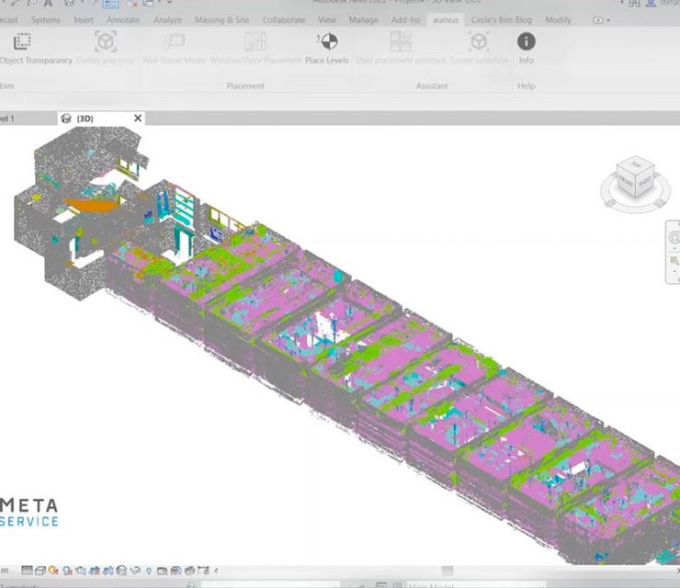680x588 pixels.
Task: Click the TOP face of the ViewCube
Action: click(636, 164)
